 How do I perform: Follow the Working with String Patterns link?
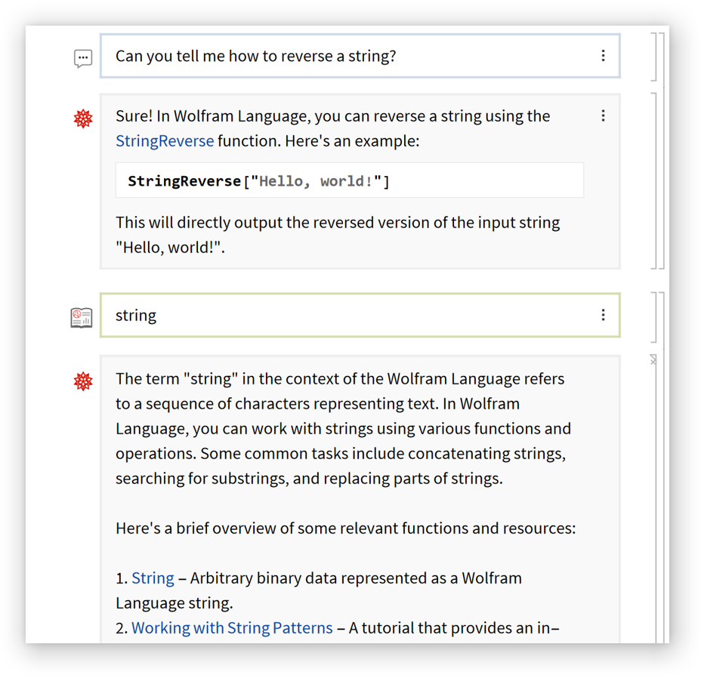pos(232,628)
